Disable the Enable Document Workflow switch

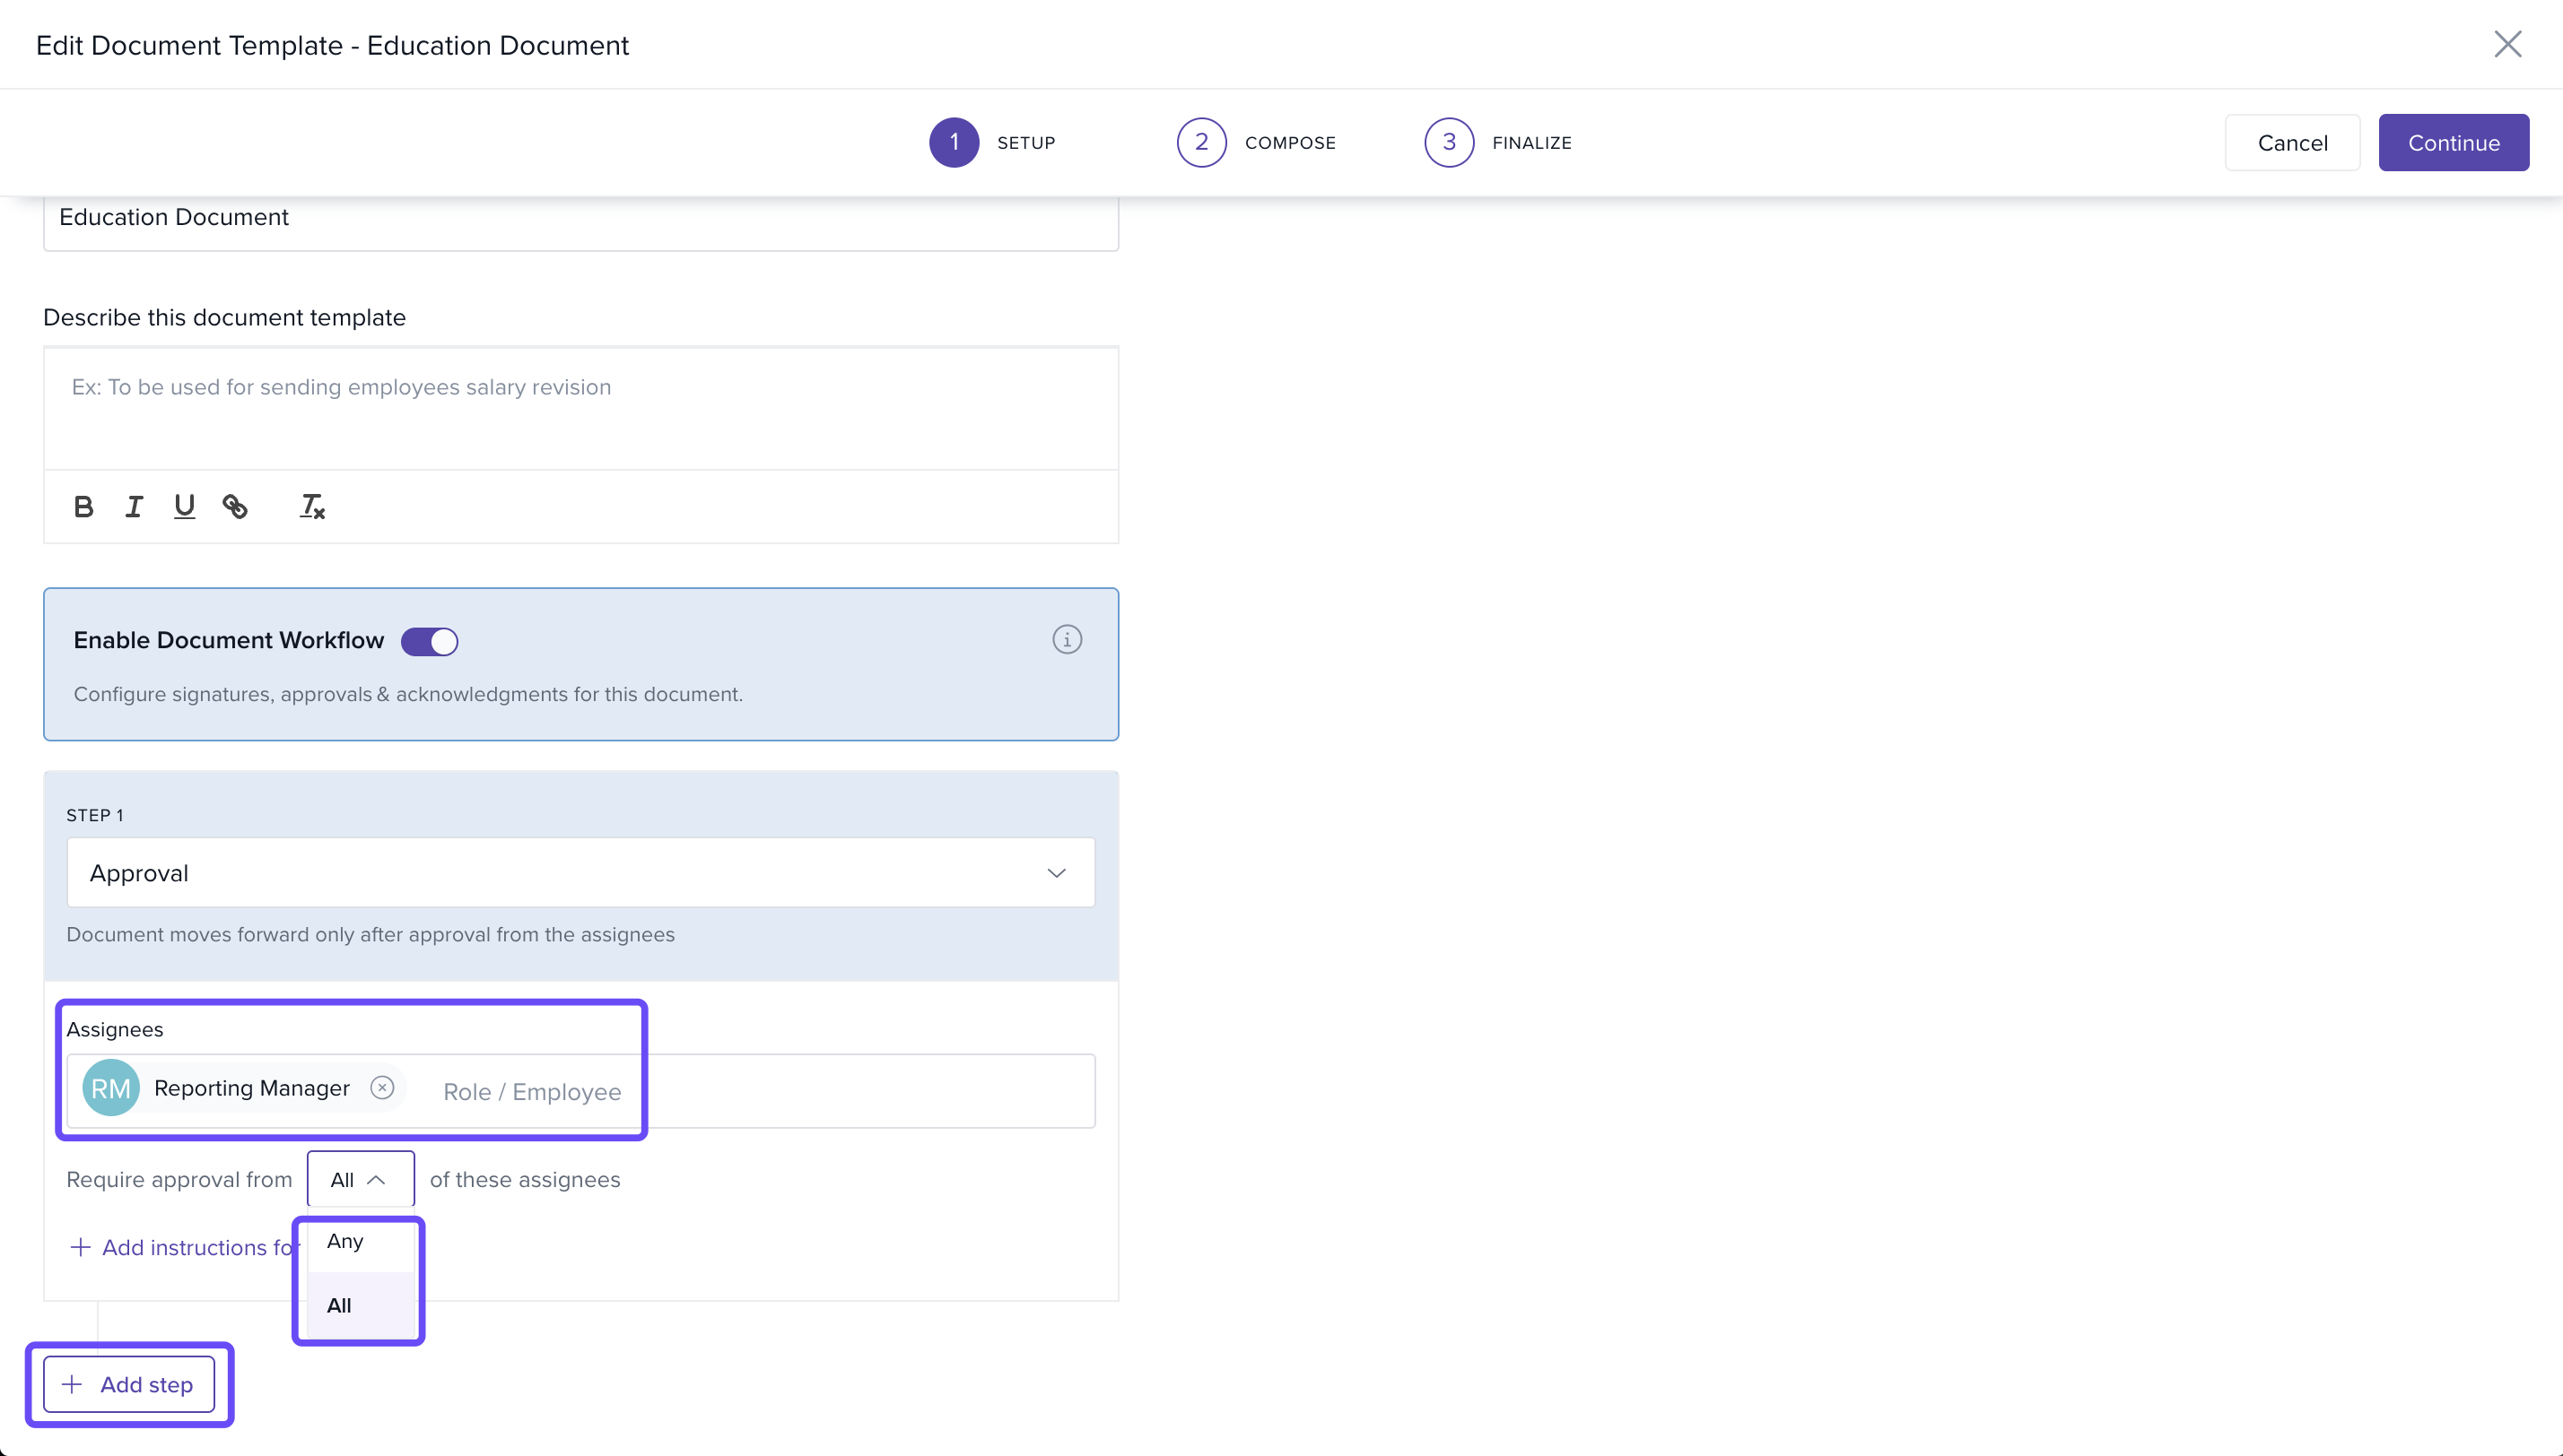[x=429, y=641]
